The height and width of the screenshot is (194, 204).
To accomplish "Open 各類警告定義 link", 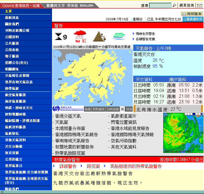I will pos(145,39).
